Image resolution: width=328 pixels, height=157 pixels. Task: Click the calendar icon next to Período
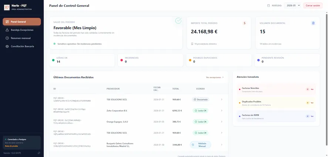(x=269, y=6)
